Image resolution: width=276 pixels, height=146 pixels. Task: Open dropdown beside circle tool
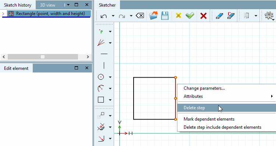(110, 77)
